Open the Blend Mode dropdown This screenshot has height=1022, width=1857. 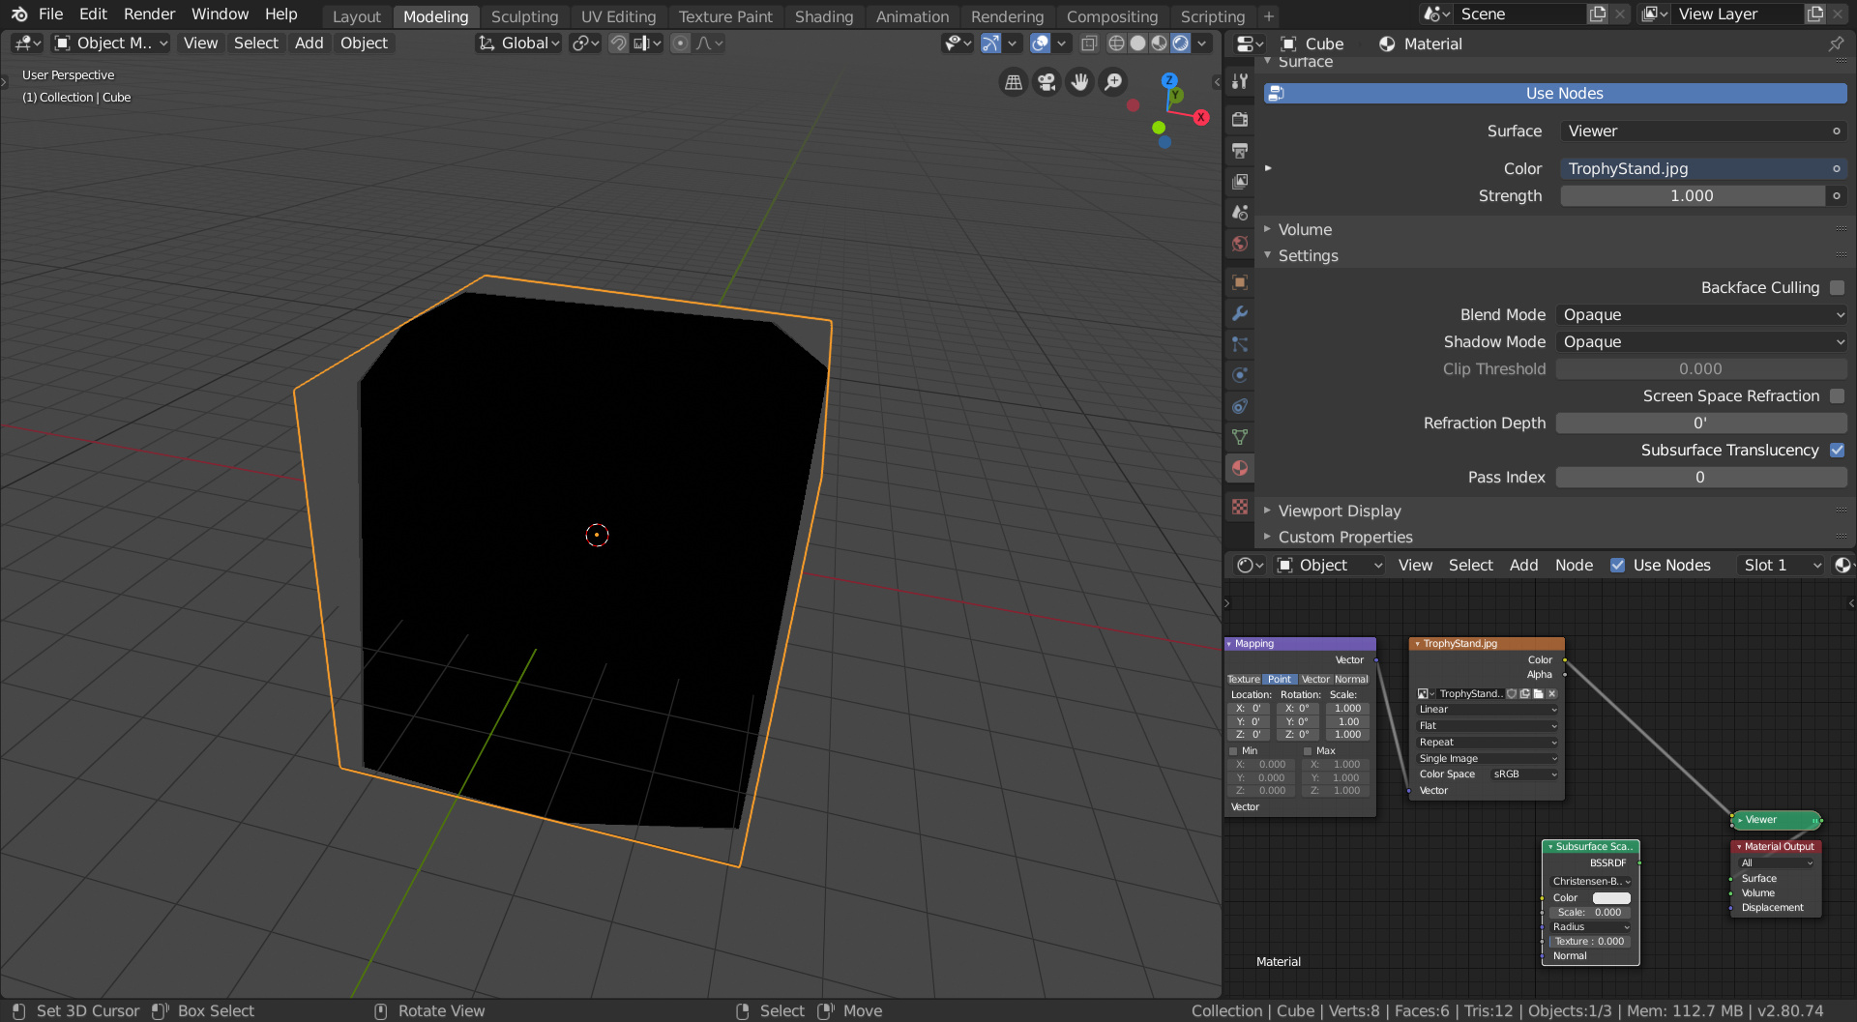[x=1700, y=315]
